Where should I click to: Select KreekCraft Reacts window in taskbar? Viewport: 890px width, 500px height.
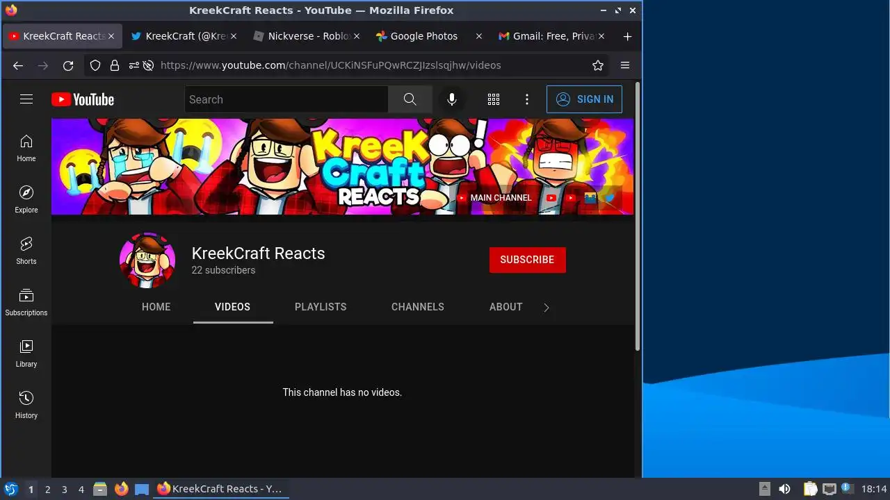click(x=221, y=489)
